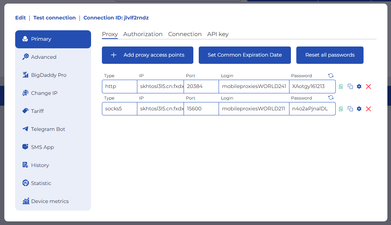Open Change IP in the sidebar
The height and width of the screenshot is (225, 391).
[x=44, y=93]
